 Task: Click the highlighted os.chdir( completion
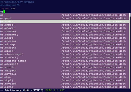(64, 21)
